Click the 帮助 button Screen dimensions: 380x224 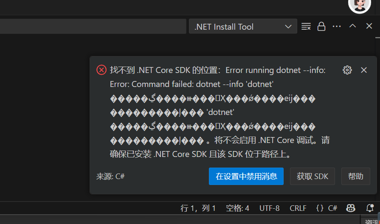click(x=355, y=176)
